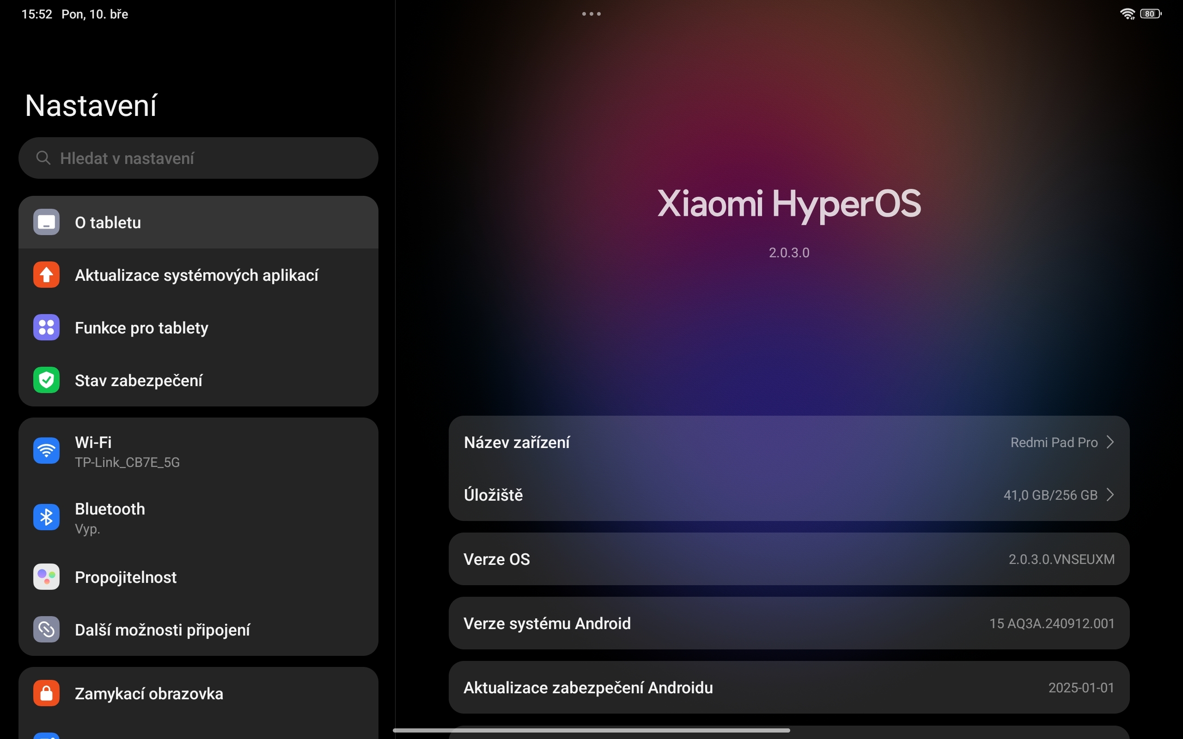1183x739 pixels.
Task: Open Další možnosti připojení
Action: (x=198, y=630)
